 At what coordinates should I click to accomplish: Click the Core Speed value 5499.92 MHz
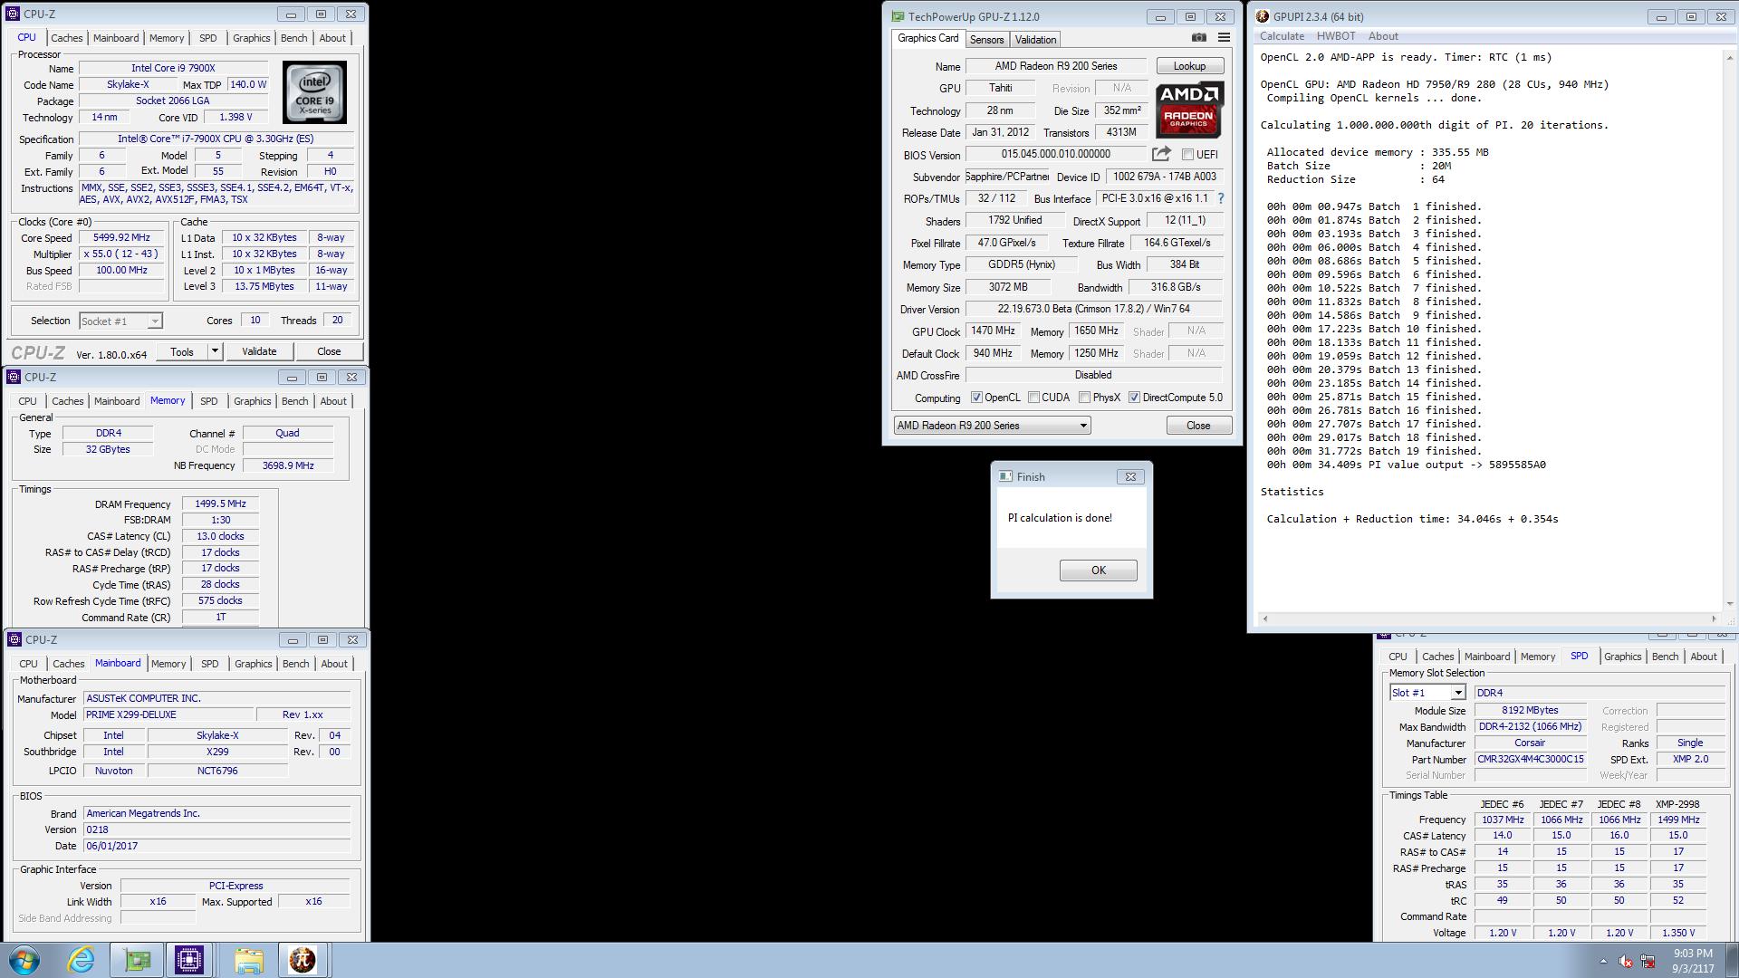[121, 238]
